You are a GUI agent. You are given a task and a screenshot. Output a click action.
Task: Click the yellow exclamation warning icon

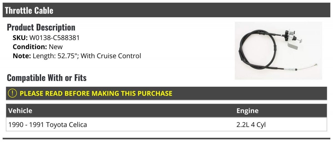click(12, 93)
